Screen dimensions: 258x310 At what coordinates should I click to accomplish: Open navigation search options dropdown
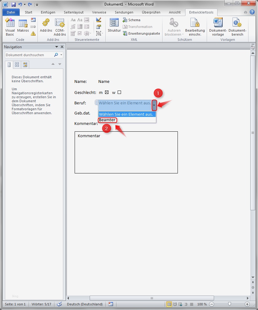pos(61,55)
